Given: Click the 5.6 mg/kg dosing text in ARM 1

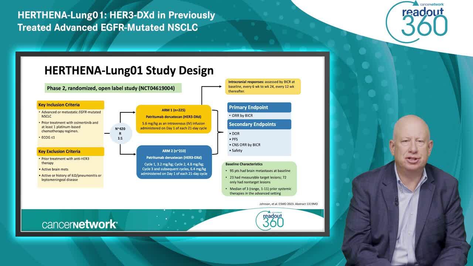Looking at the screenshot, I should click(x=174, y=126).
